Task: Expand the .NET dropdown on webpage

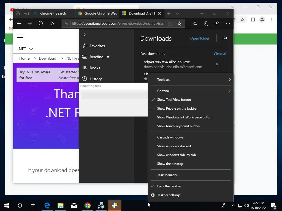Action: click(x=25, y=49)
